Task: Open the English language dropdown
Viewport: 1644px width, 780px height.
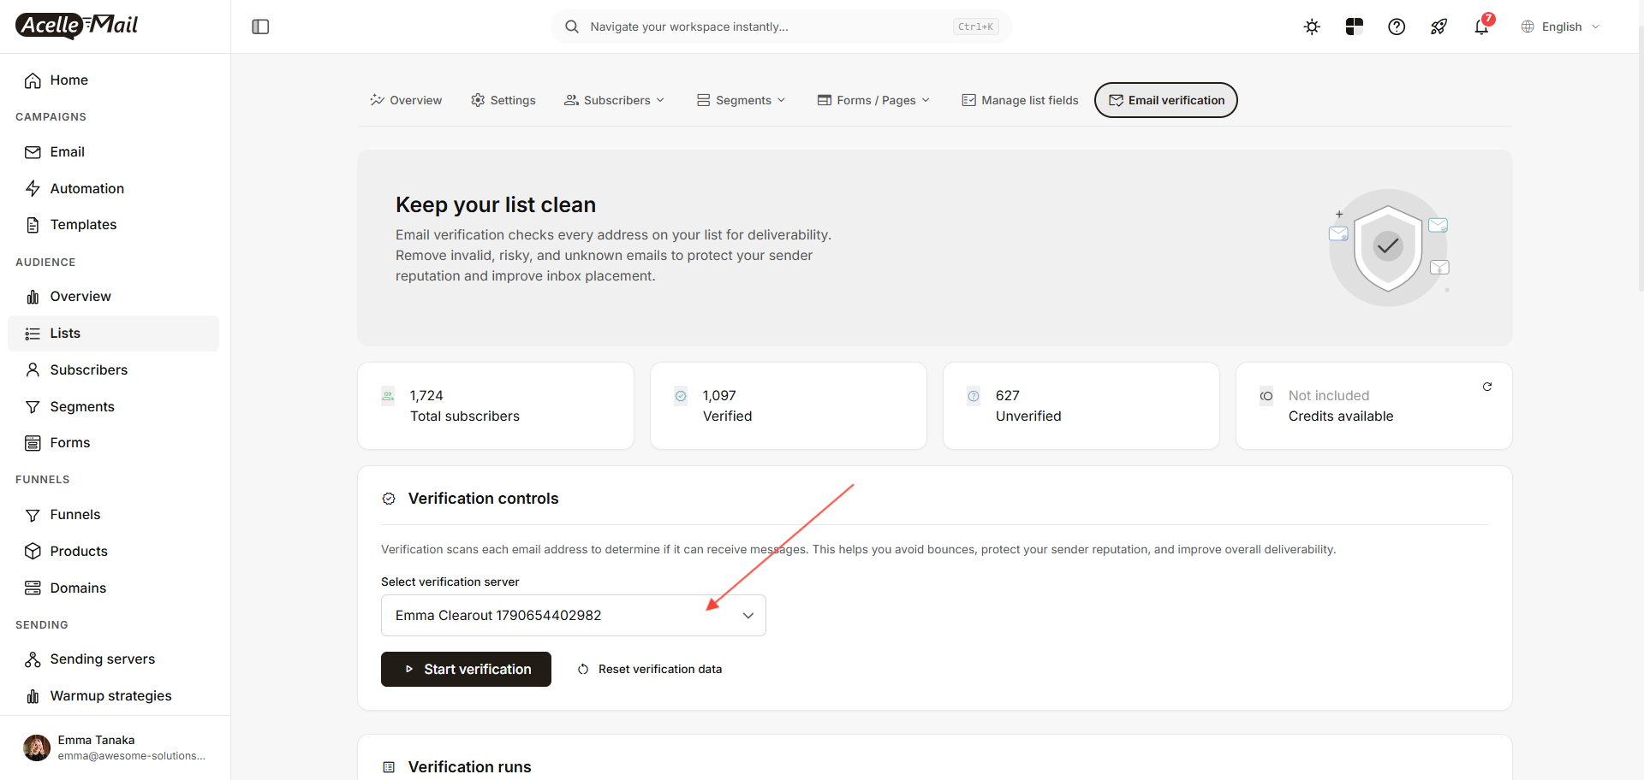Action: click(x=1560, y=27)
